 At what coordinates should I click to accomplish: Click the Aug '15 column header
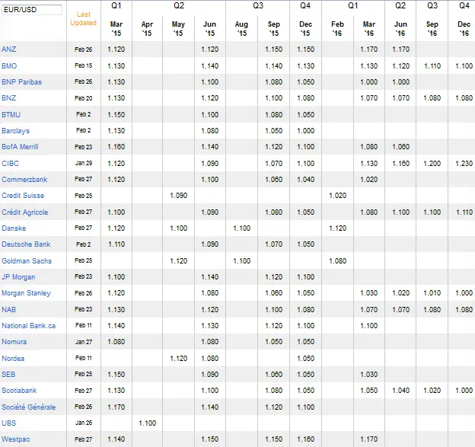click(241, 28)
